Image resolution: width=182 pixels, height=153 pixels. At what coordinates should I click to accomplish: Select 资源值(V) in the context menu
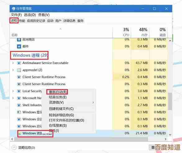pyautogui.click(x=56, y=103)
